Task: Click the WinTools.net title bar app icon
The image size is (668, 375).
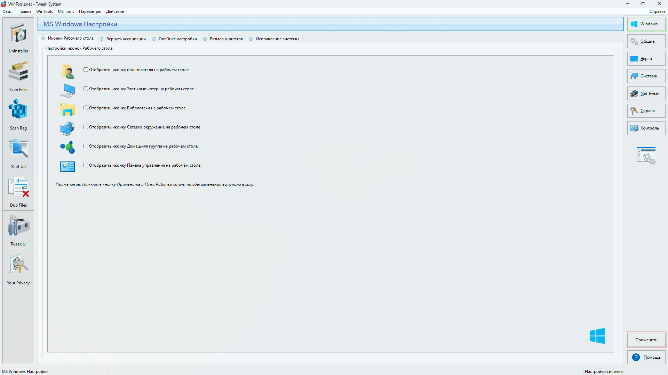Action: [x=3, y=4]
